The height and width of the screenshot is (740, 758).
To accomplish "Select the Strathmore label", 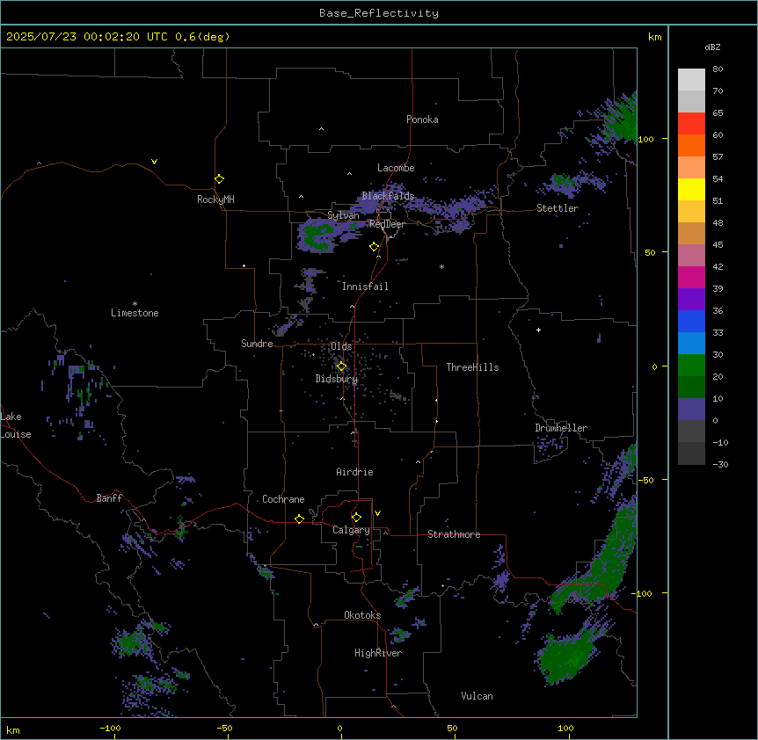I will (x=454, y=534).
